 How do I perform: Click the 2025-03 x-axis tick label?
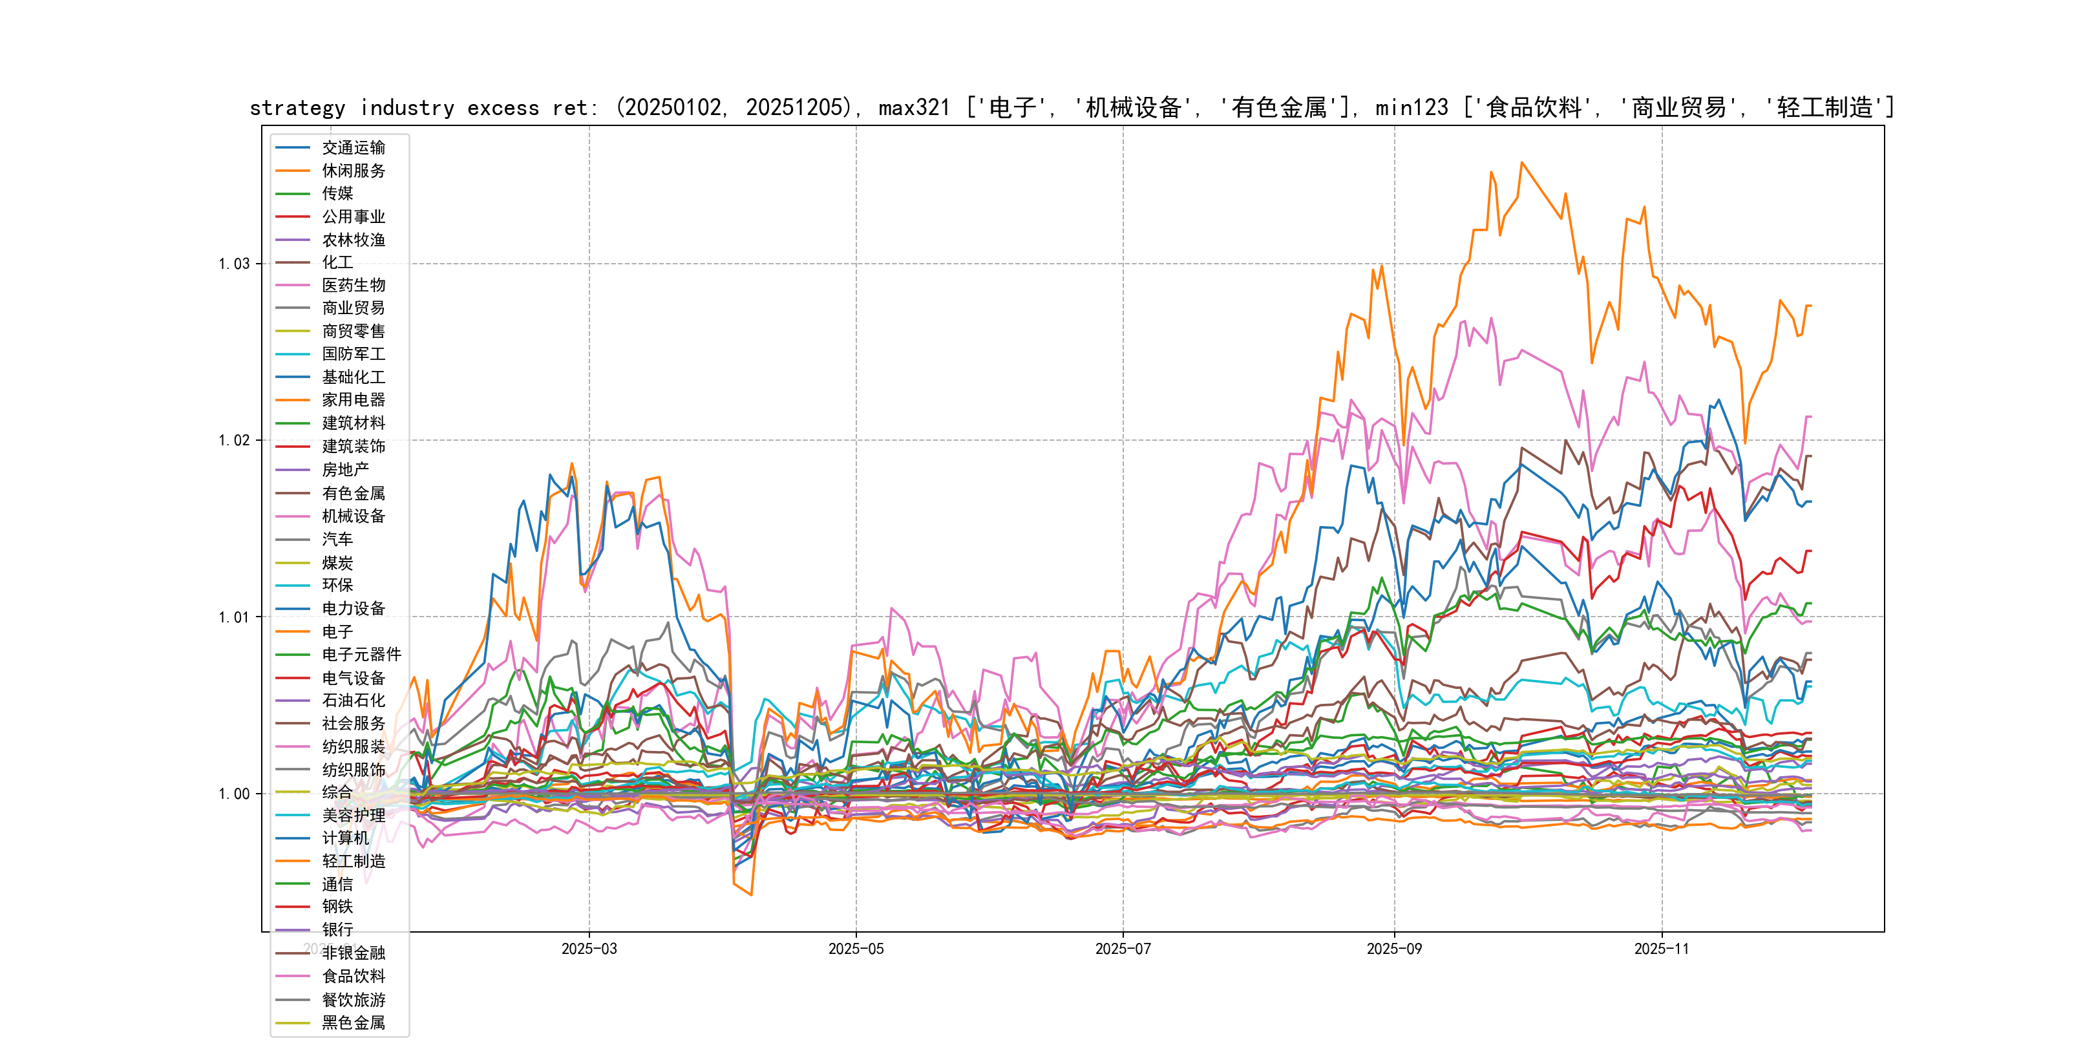[589, 949]
